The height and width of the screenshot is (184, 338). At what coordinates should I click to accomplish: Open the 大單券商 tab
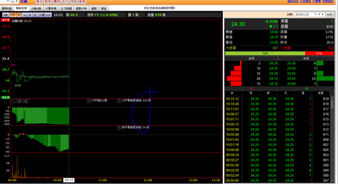click(x=51, y=8)
